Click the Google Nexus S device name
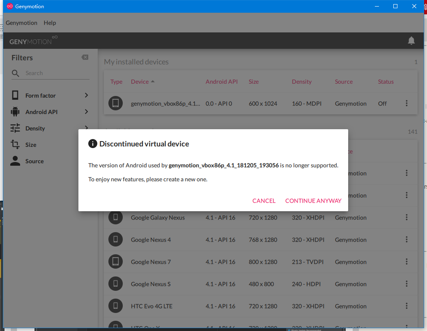The image size is (427, 331). click(x=151, y=284)
